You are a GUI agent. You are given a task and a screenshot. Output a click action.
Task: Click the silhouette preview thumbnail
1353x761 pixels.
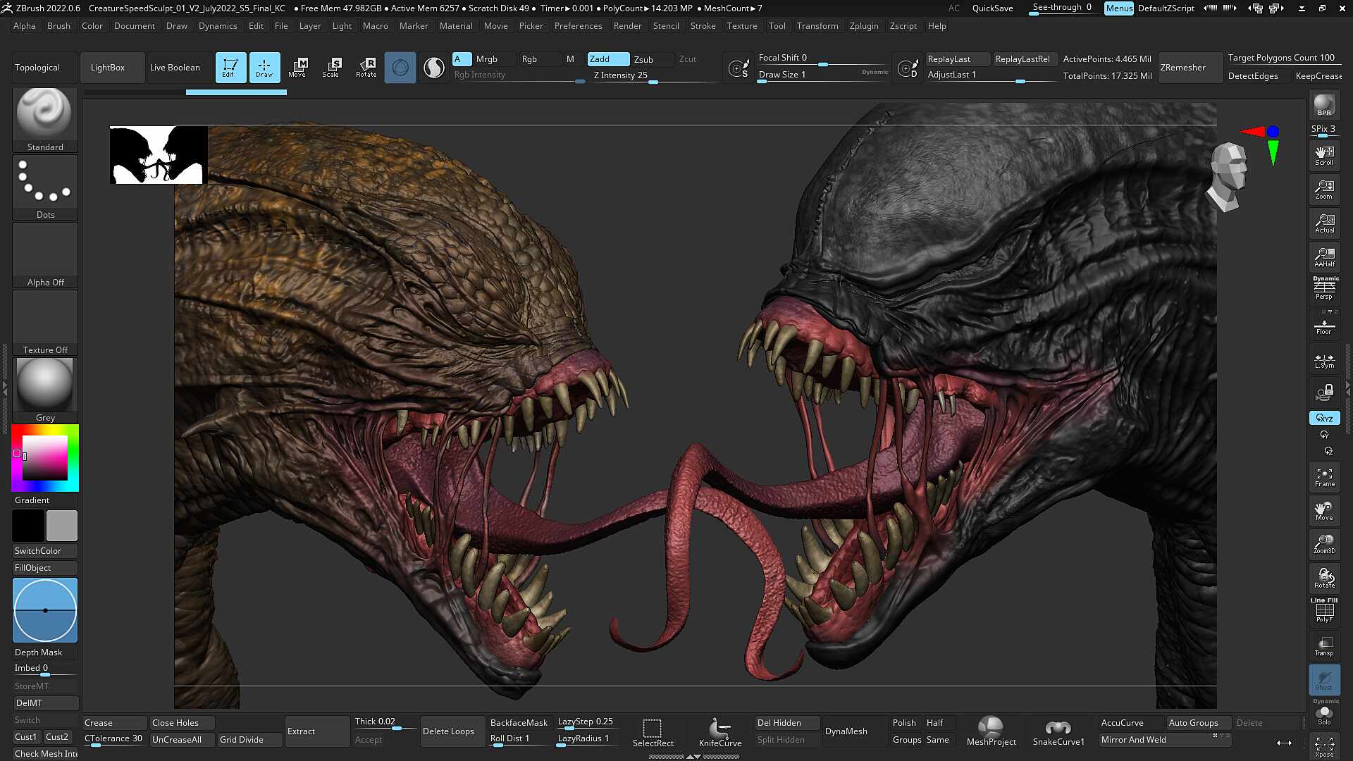tap(159, 155)
